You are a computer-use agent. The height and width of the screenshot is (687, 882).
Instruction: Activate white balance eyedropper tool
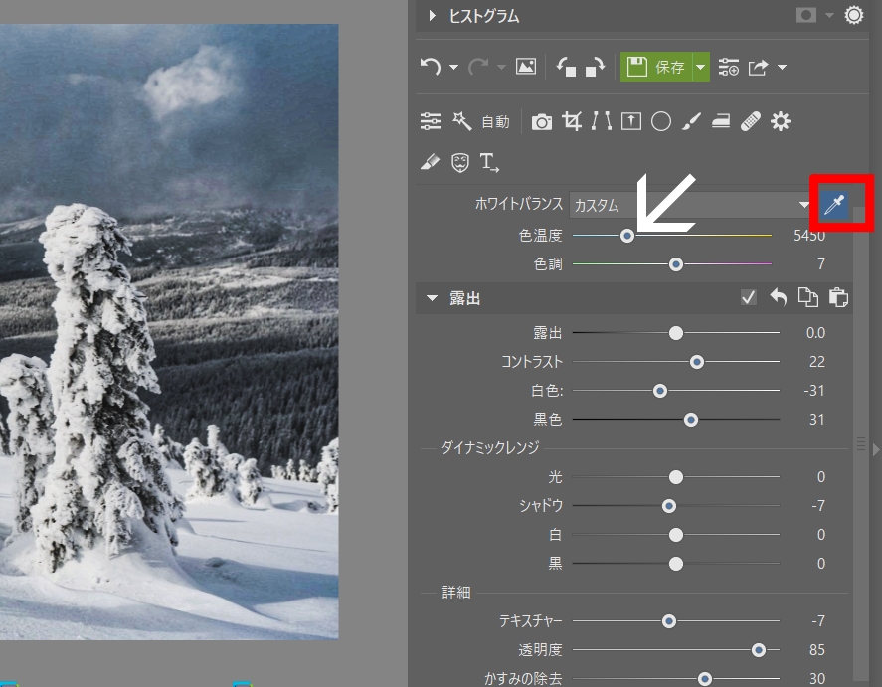point(834,204)
